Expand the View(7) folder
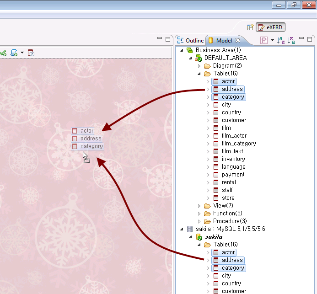This screenshot has height=294, width=317. coord(199,206)
